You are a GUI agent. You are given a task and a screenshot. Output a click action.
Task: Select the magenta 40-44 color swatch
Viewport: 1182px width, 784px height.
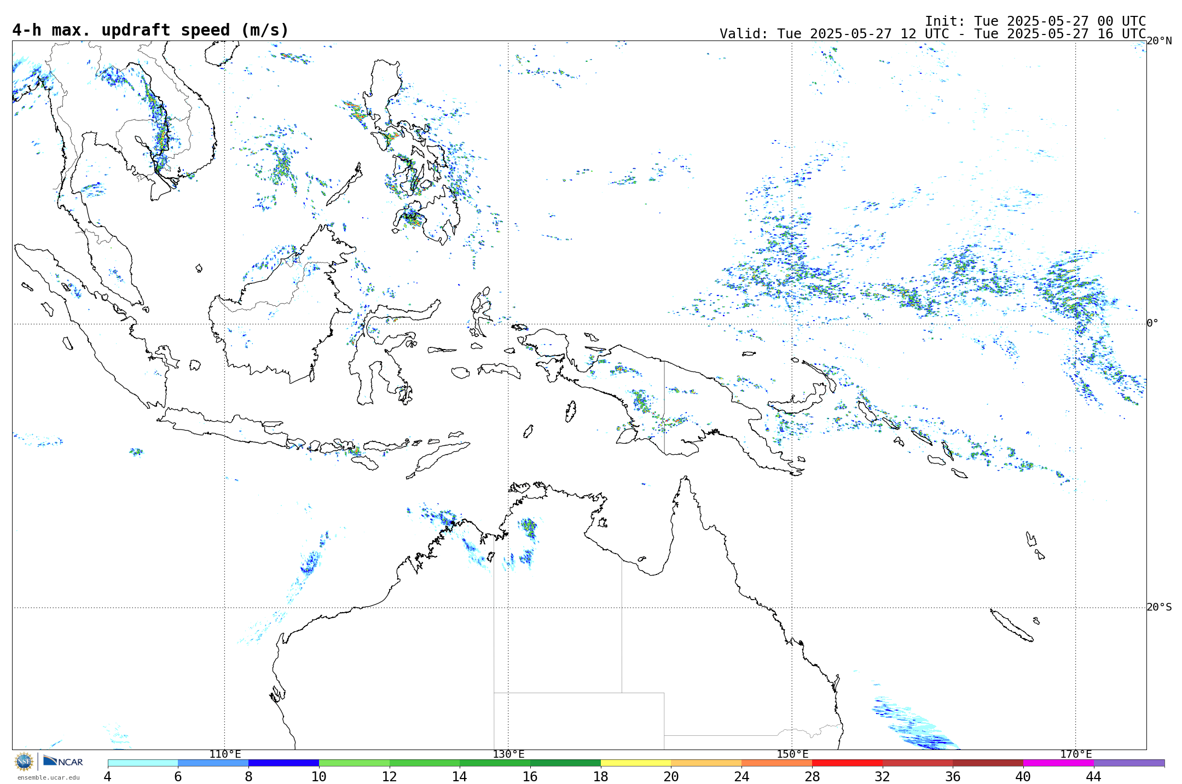pyautogui.click(x=1058, y=763)
